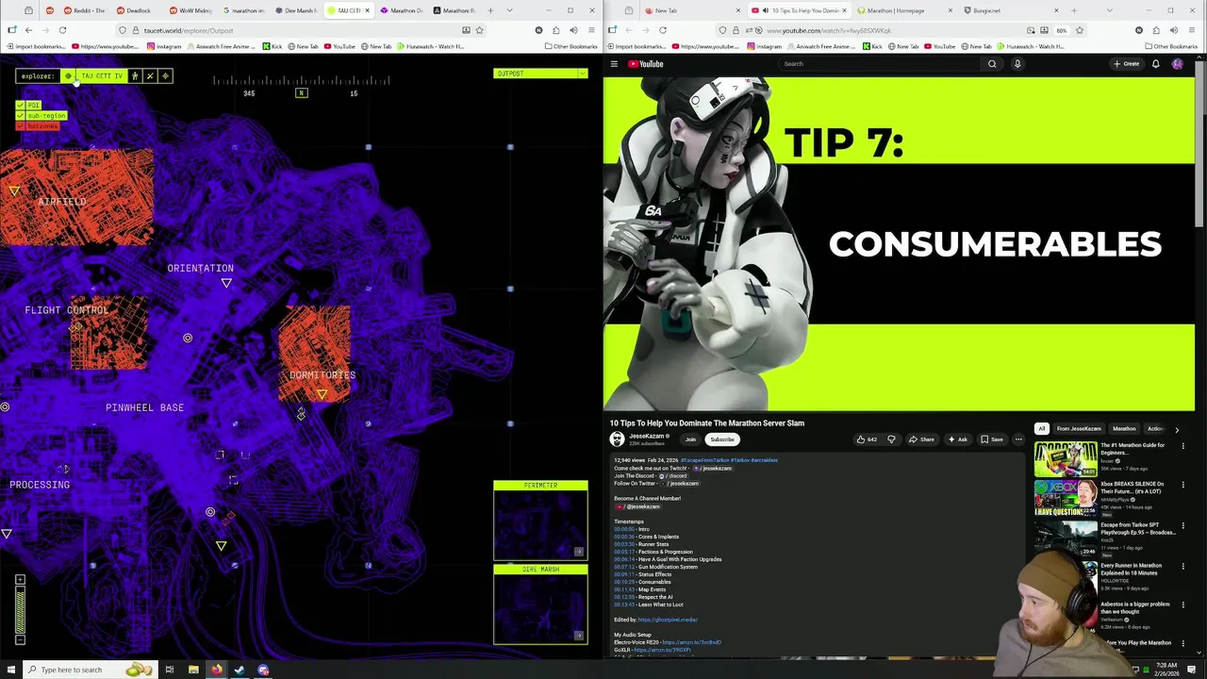This screenshot has width=1207, height=679.
Task: Open the YouTube guide menu icon
Action: click(614, 64)
